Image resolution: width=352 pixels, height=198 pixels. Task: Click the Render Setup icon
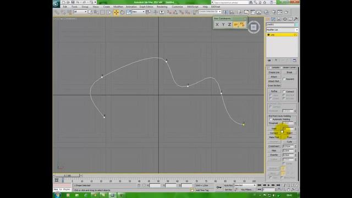[274, 12]
